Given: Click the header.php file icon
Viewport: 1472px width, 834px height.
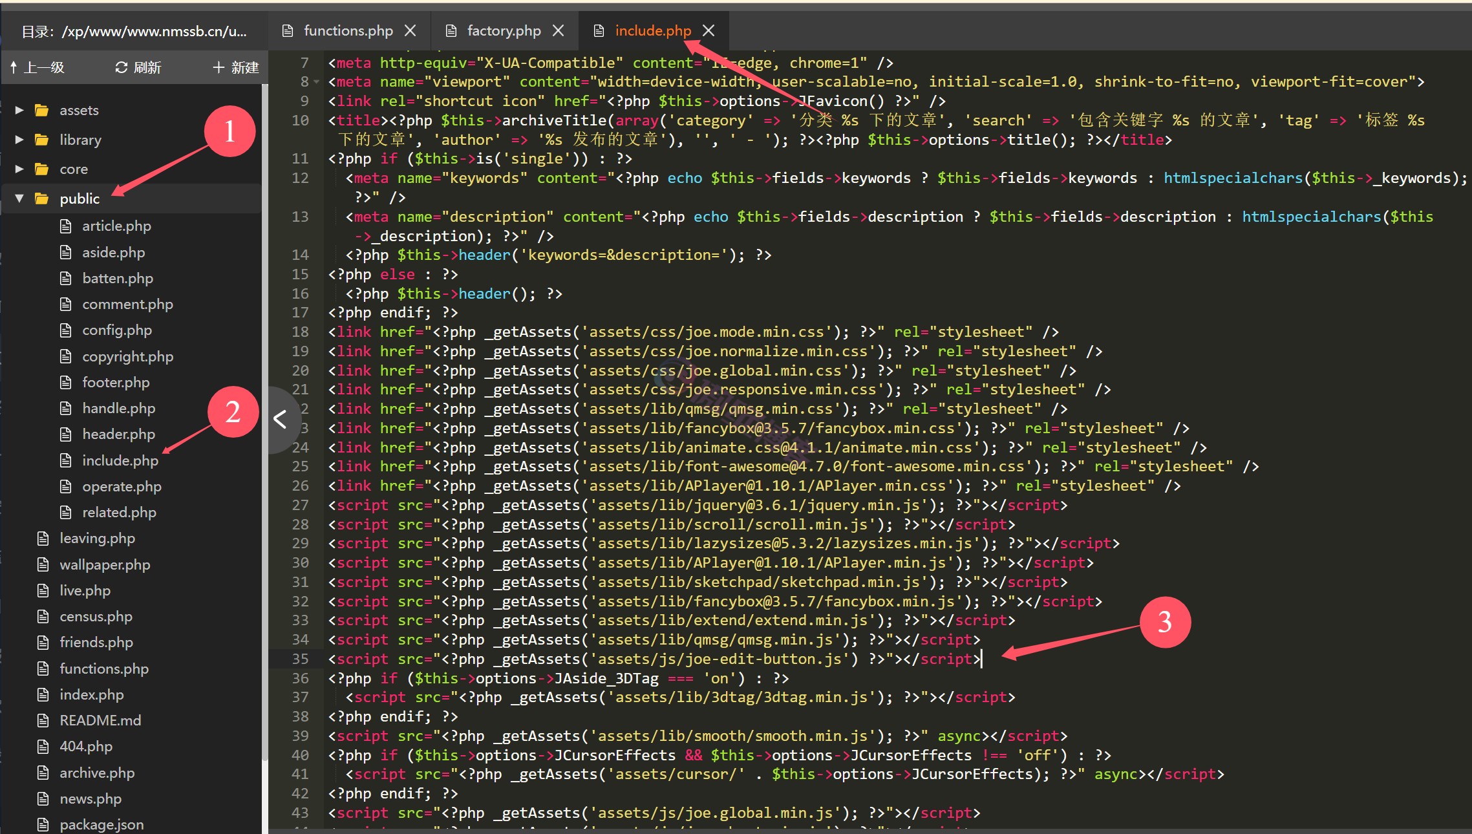Looking at the screenshot, I should pyautogui.click(x=65, y=434).
